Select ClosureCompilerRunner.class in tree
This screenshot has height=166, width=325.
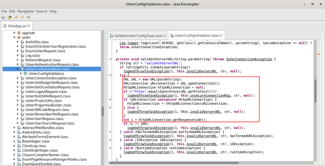coord(45,155)
